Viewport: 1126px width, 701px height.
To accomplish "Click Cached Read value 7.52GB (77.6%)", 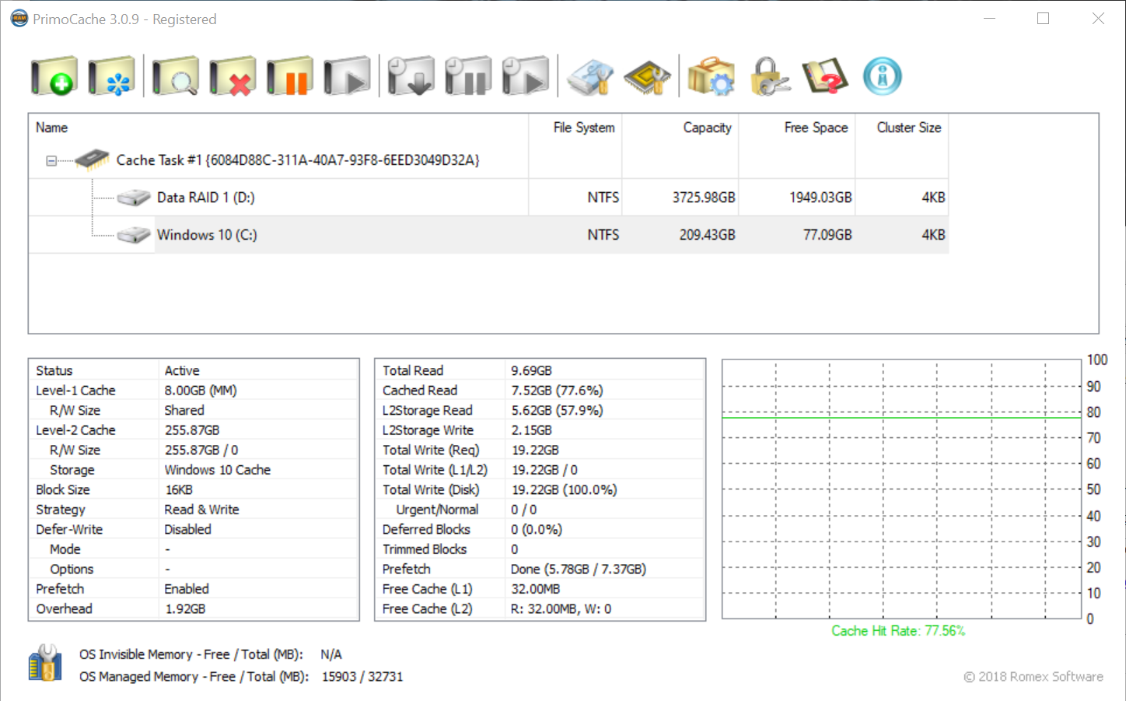I will click(x=557, y=391).
